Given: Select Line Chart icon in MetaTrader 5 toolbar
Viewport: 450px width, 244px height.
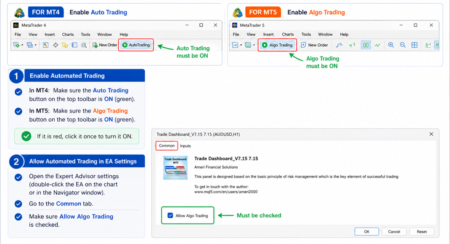Looking at the screenshot, I should point(377,45).
